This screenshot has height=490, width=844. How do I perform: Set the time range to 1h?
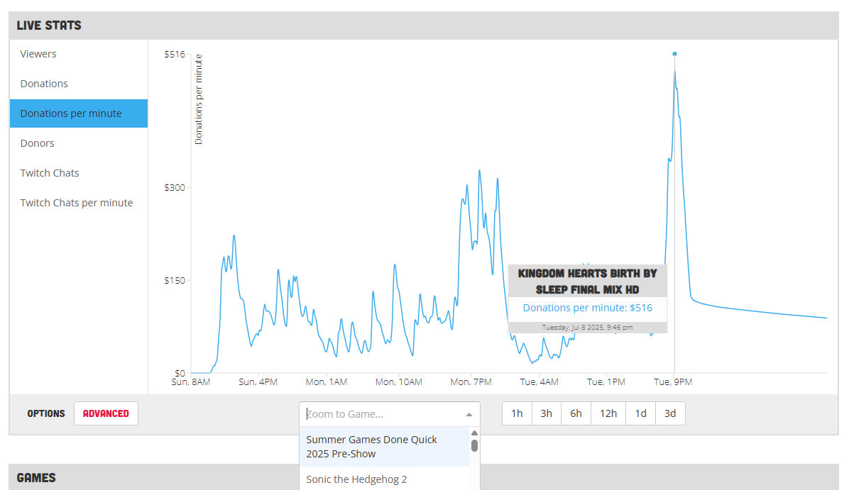(517, 413)
